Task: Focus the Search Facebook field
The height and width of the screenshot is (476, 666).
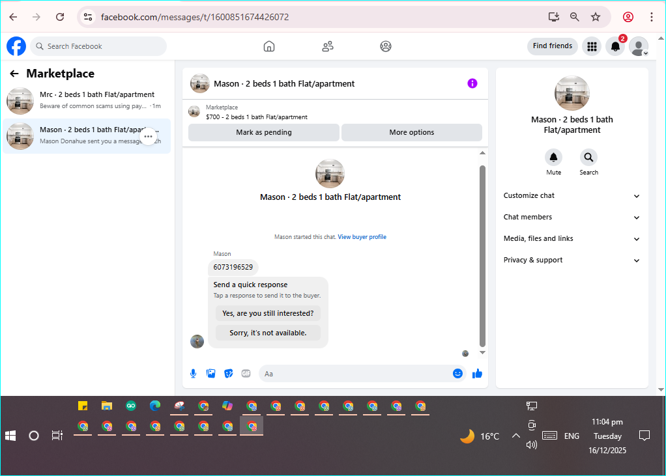Action: (98, 46)
